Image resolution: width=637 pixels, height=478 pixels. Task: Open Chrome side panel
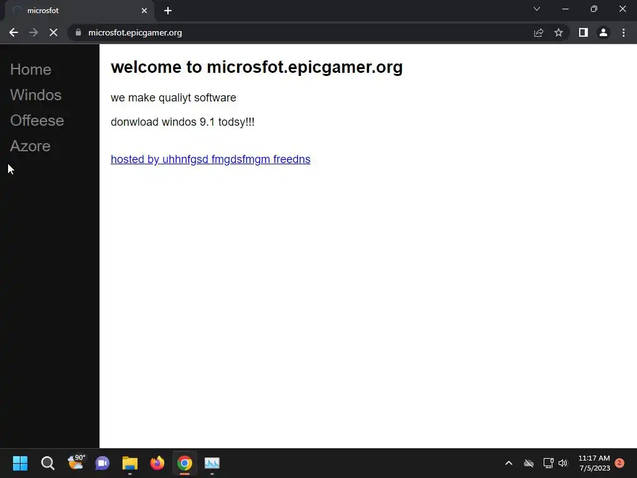584,32
